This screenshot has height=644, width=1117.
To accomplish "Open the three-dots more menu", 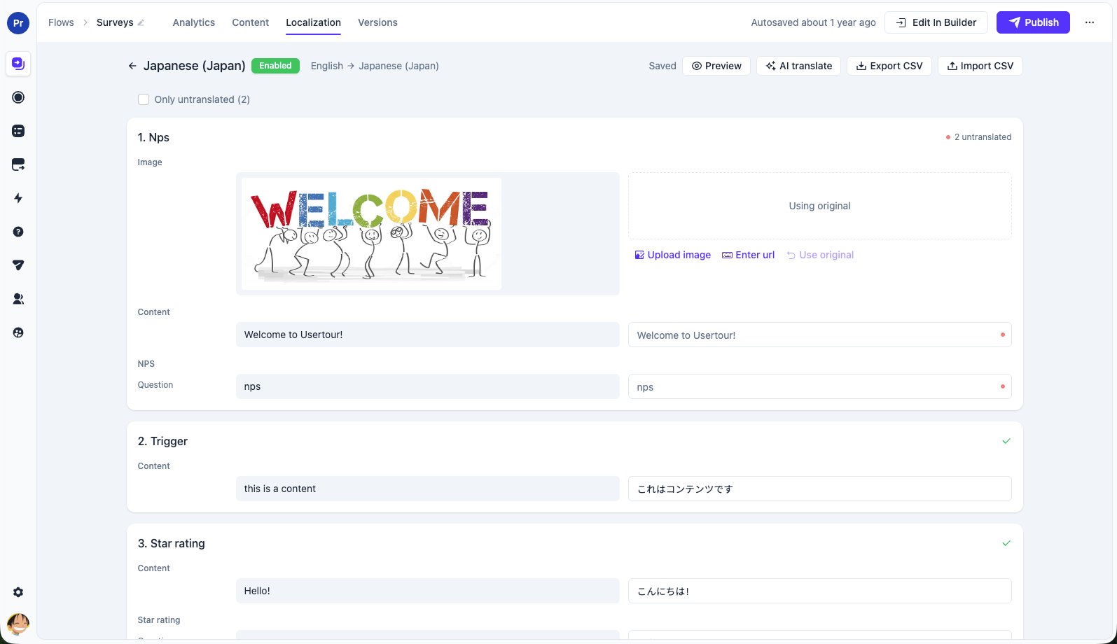I will point(1090,22).
